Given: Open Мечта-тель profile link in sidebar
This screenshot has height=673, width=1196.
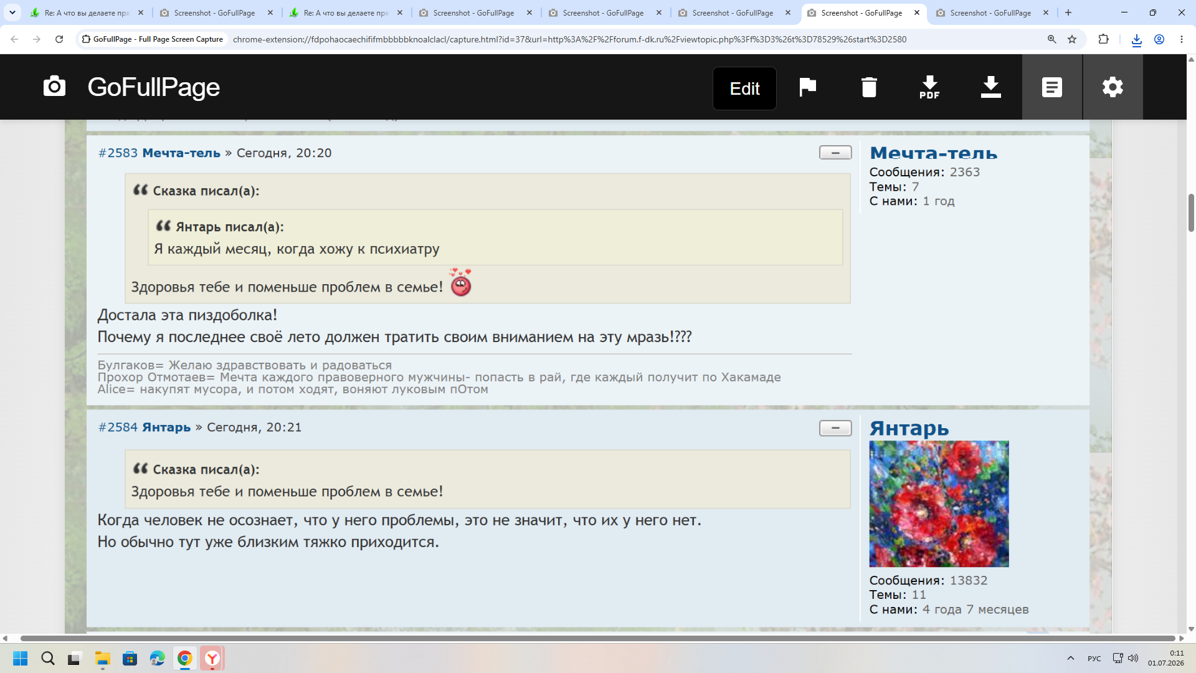Looking at the screenshot, I should tap(933, 153).
